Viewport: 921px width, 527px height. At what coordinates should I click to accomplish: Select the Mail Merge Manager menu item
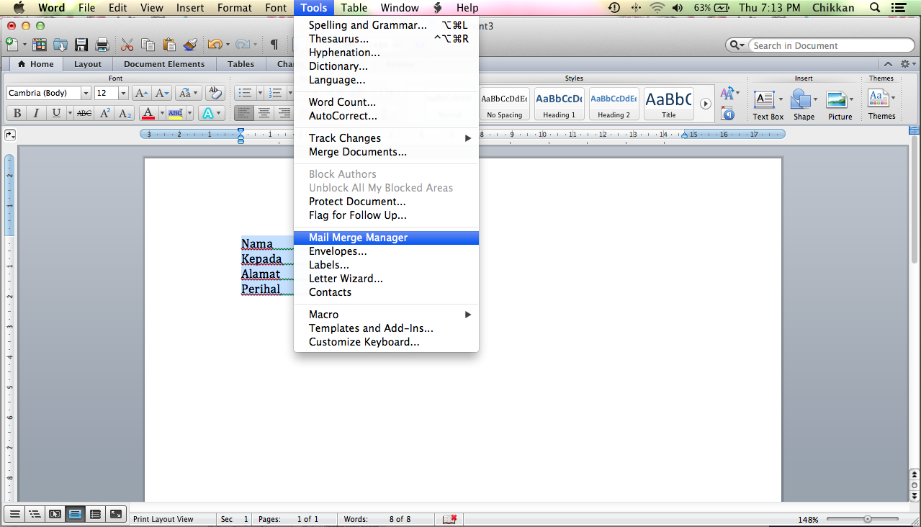[358, 237]
